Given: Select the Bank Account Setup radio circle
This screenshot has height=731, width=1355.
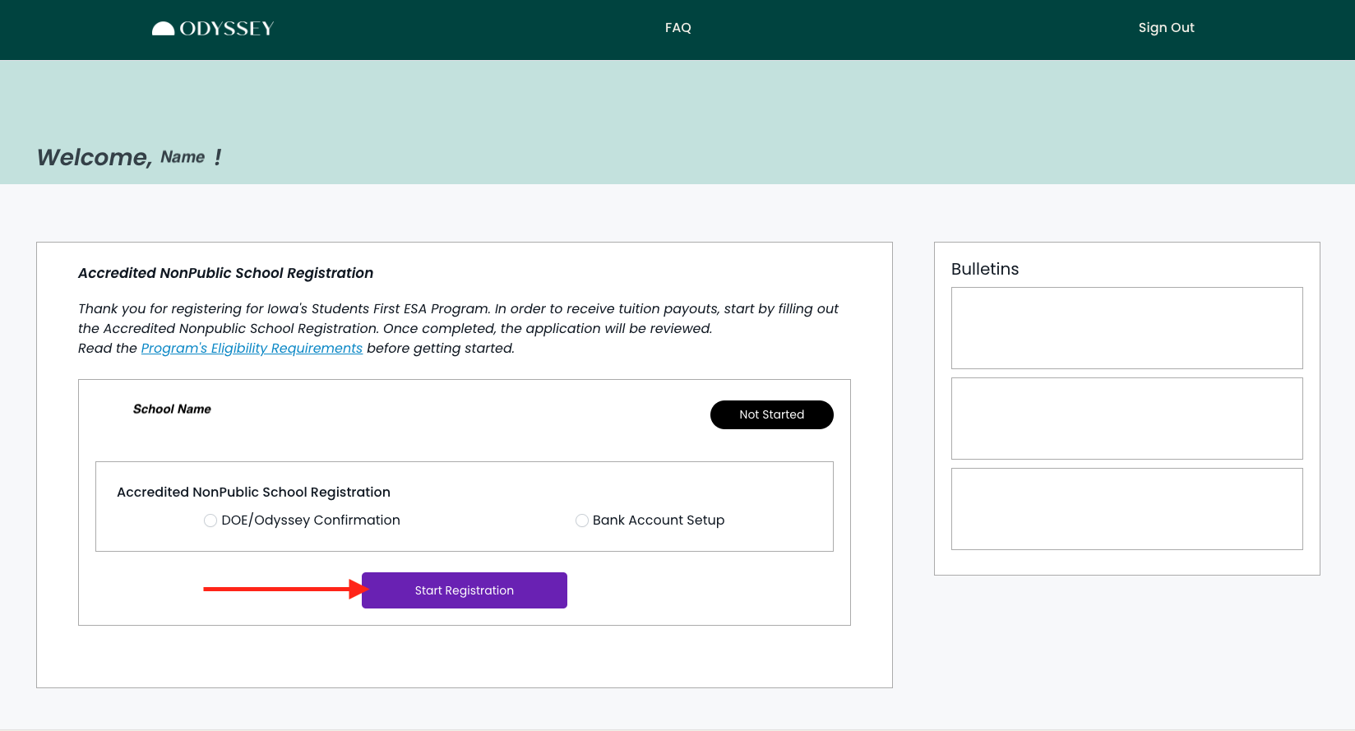Looking at the screenshot, I should (x=582, y=520).
